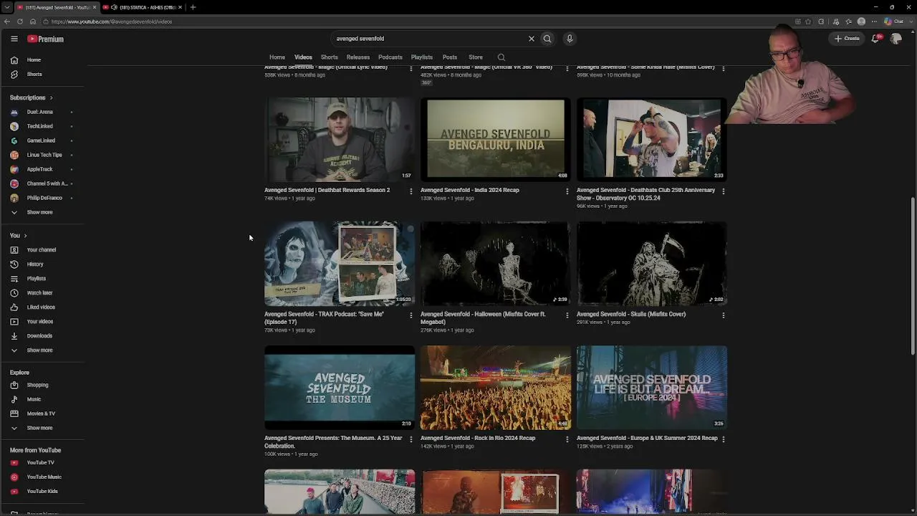The width and height of the screenshot is (917, 516).
Task: Open the channel Store tab
Action: pos(476,57)
